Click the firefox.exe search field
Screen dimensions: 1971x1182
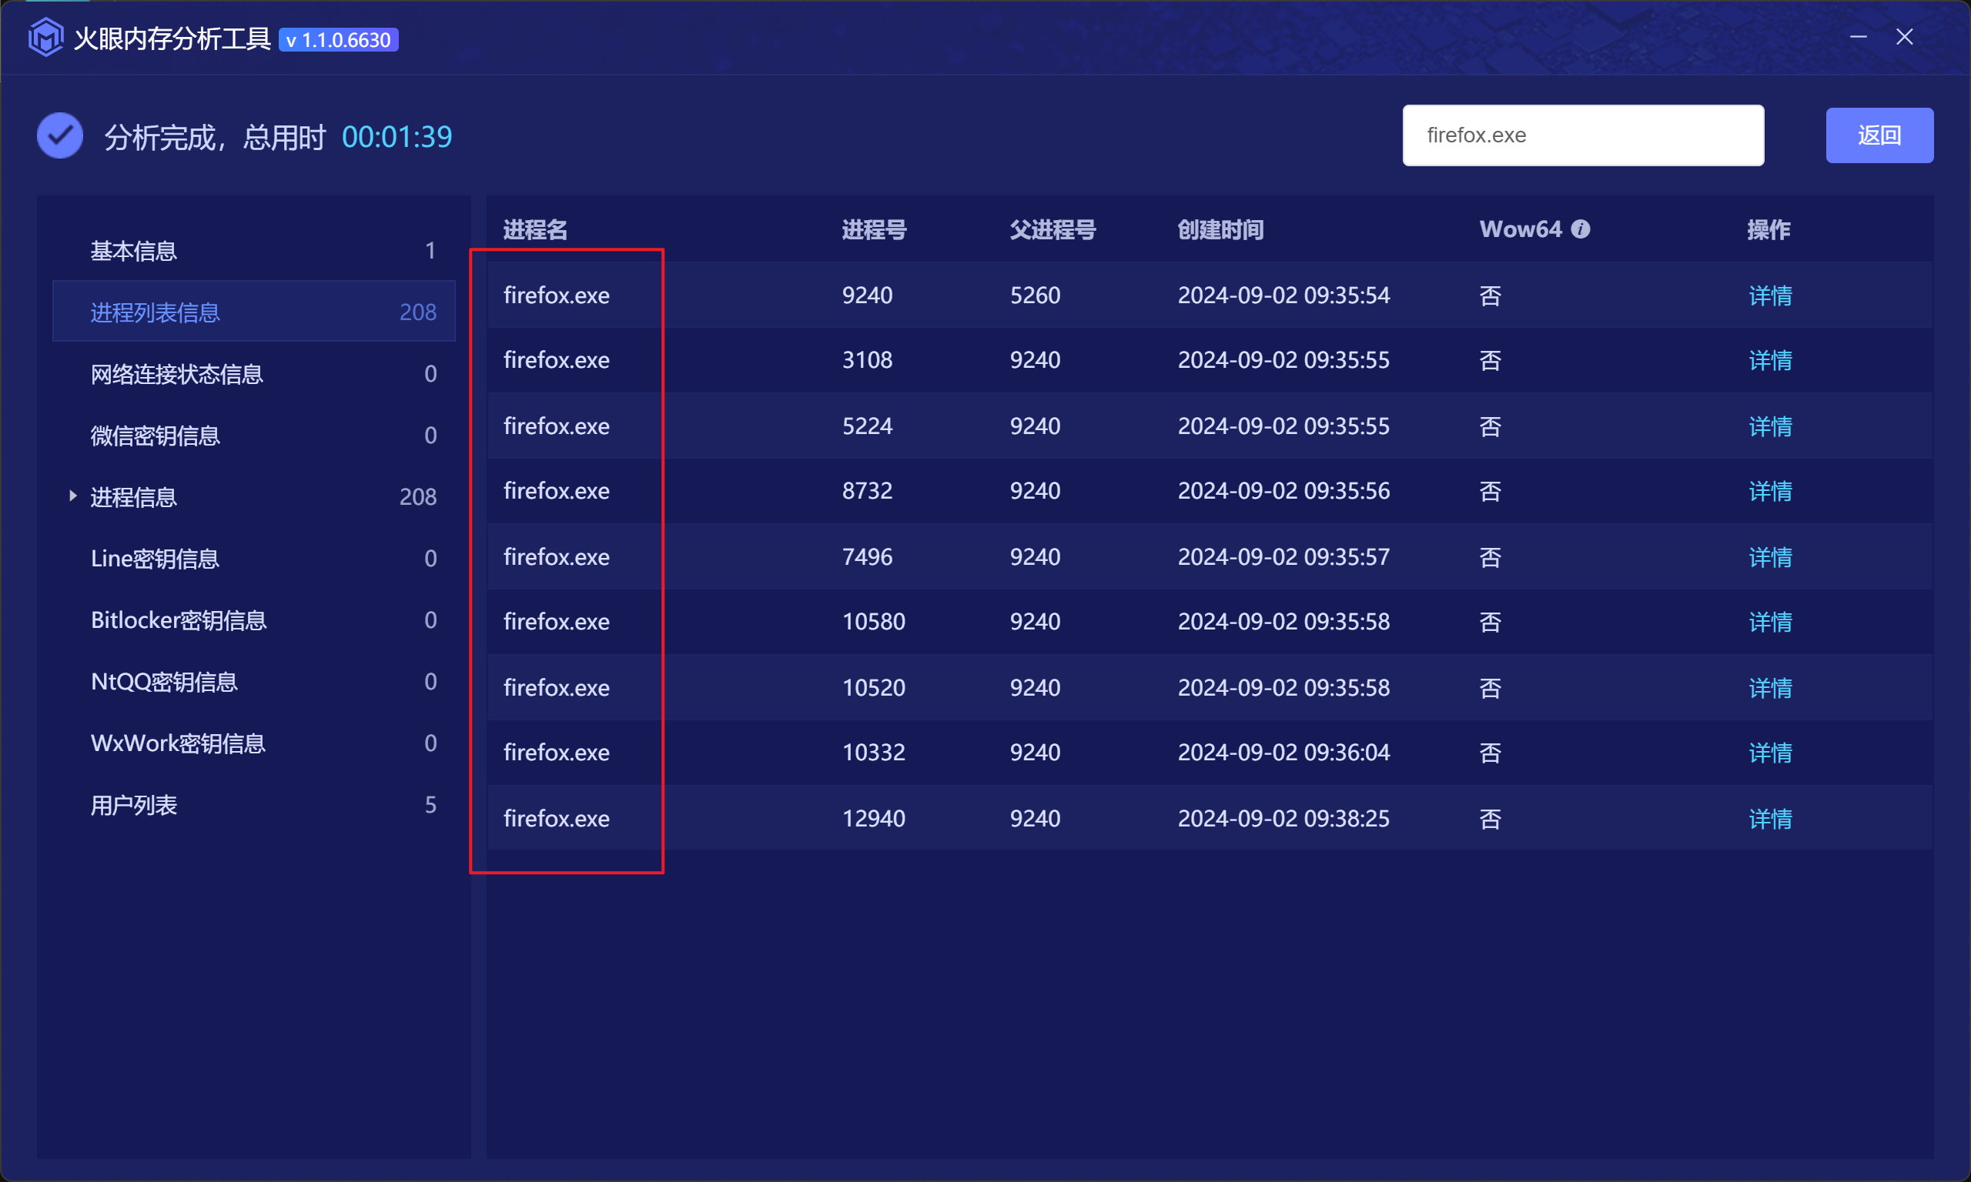1582,135
